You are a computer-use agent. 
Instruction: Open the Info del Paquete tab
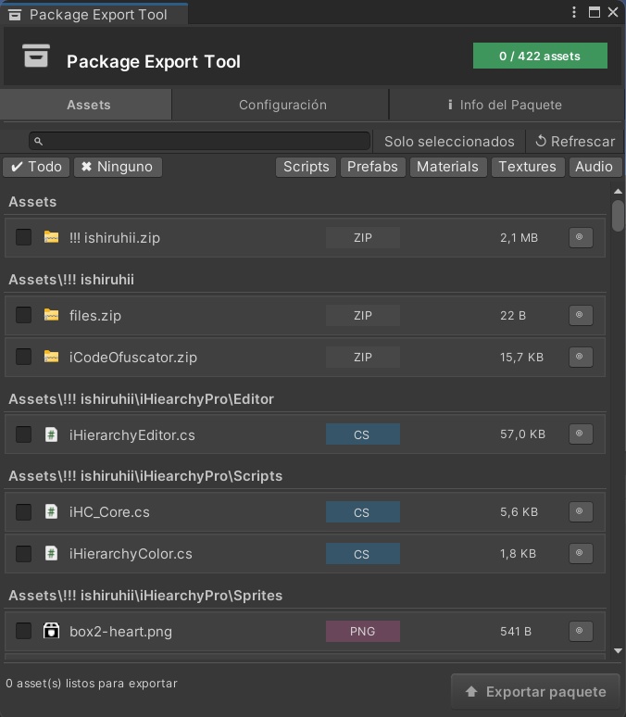(x=505, y=105)
